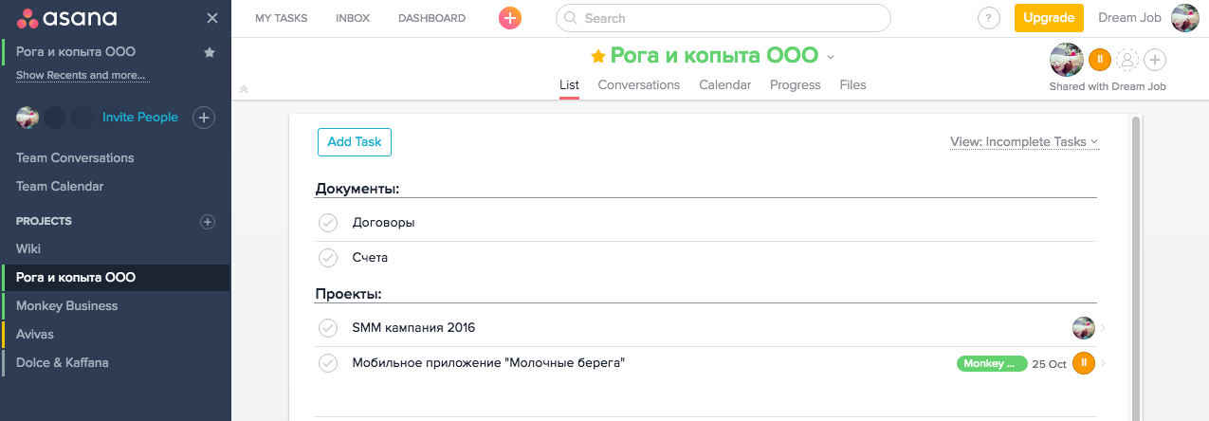Click the empty member placeholder icon
The width and height of the screenshot is (1209, 421).
(1127, 60)
